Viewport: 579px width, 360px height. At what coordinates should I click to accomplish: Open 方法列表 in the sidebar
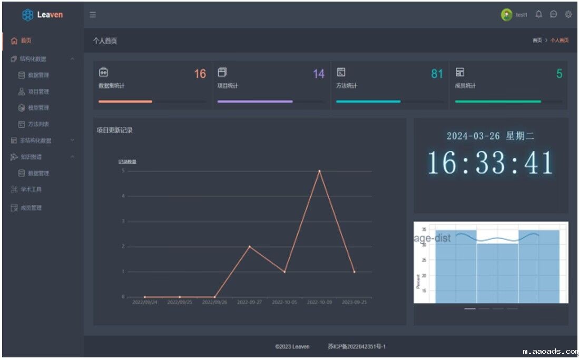pyautogui.click(x=38, y=124)
